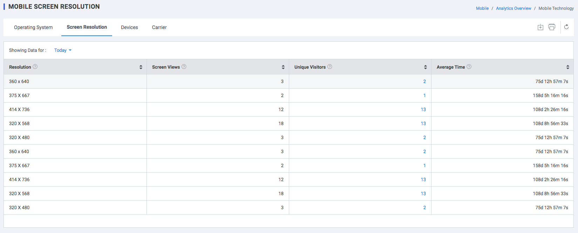Viewport: 578px width, 233px height.
Task: Open the Today date range dropdown
Action: (x=63, y=50)
